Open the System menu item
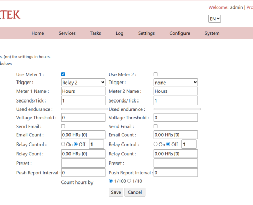 212,33
